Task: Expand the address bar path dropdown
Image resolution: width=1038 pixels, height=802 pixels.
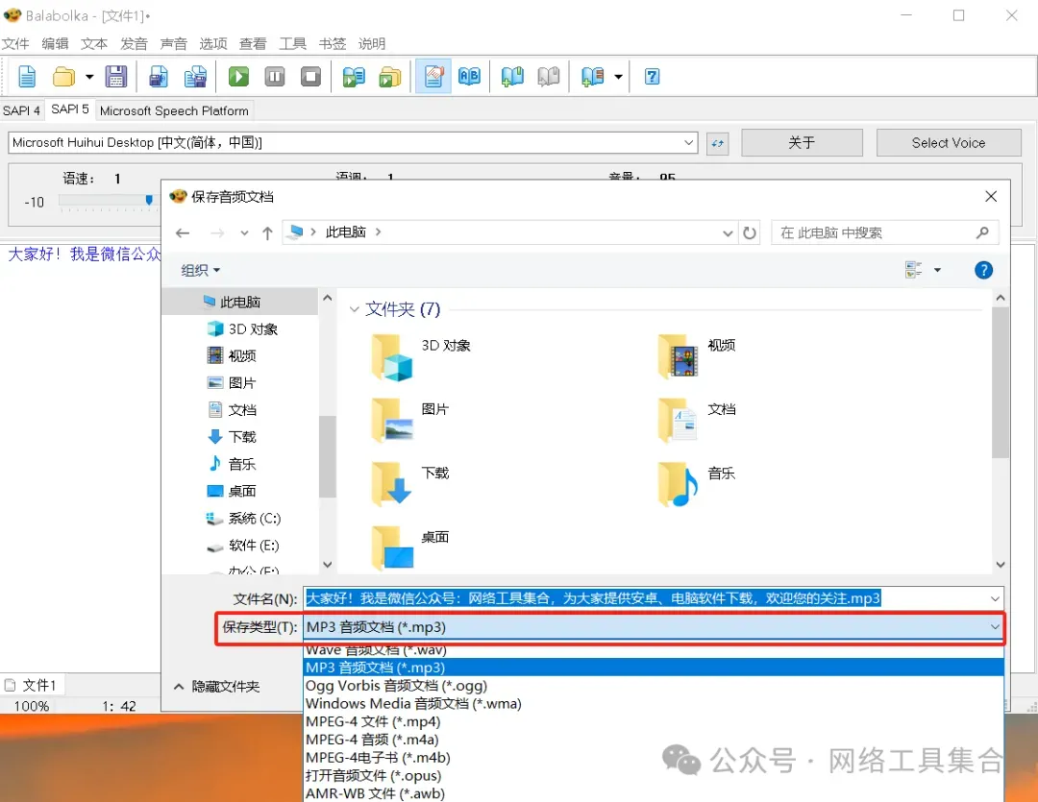Action: pos(728,233)
